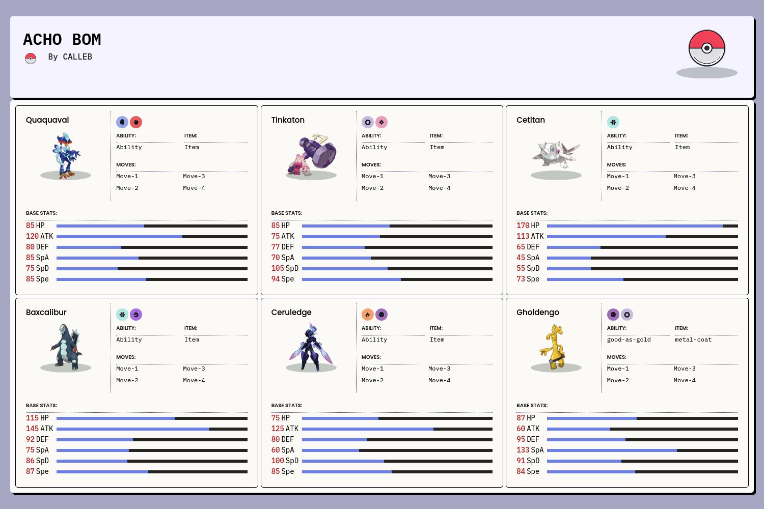Viewport: 764px width, 509px height.
Task: Click the large Pokéball in the header
Action: coord(706,48)
